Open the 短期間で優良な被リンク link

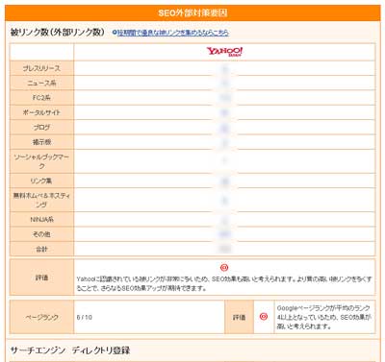pos(173,33)
